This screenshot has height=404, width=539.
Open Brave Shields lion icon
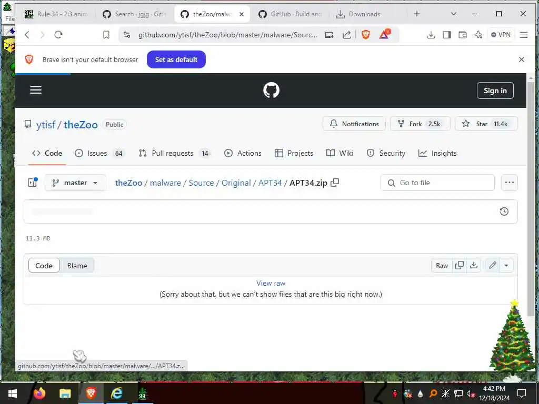tap(366, 34)
